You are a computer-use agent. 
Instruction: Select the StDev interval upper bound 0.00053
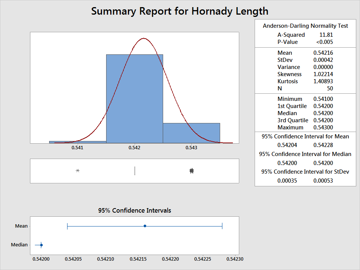323,181
